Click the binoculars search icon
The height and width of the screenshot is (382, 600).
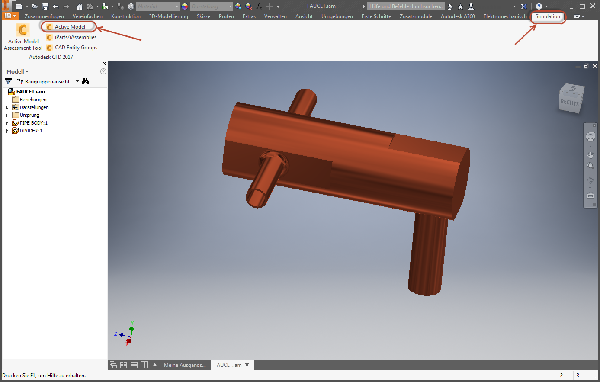[x=86, y=81]
